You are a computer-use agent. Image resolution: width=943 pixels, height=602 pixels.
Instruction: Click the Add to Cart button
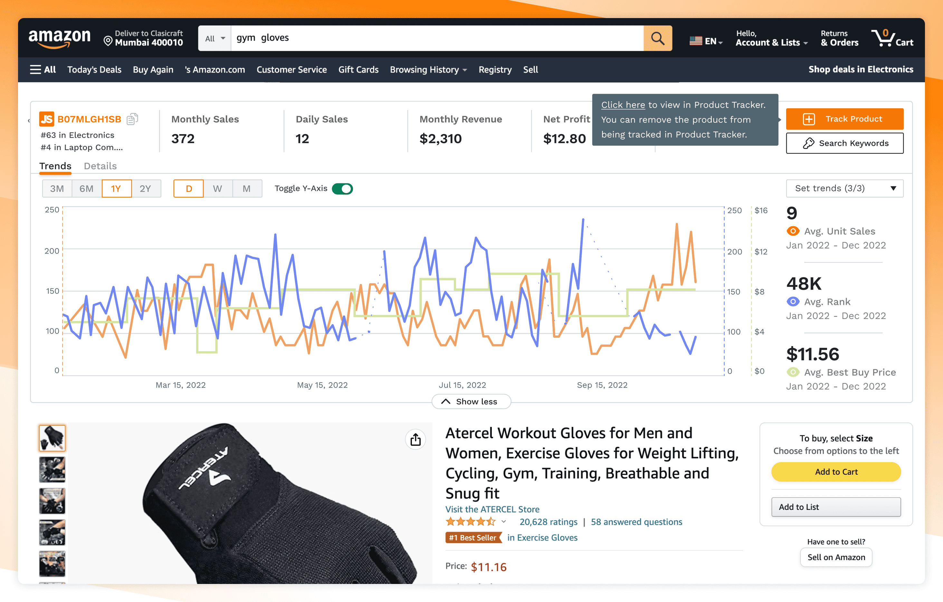836,472
